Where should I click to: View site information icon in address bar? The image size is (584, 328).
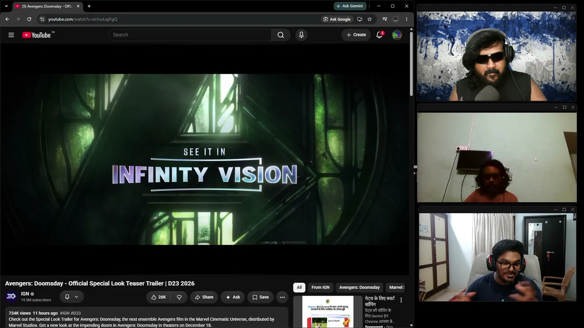point(42,19)
